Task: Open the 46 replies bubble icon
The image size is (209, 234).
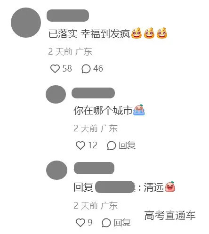Action: click(x=86, y=69)
